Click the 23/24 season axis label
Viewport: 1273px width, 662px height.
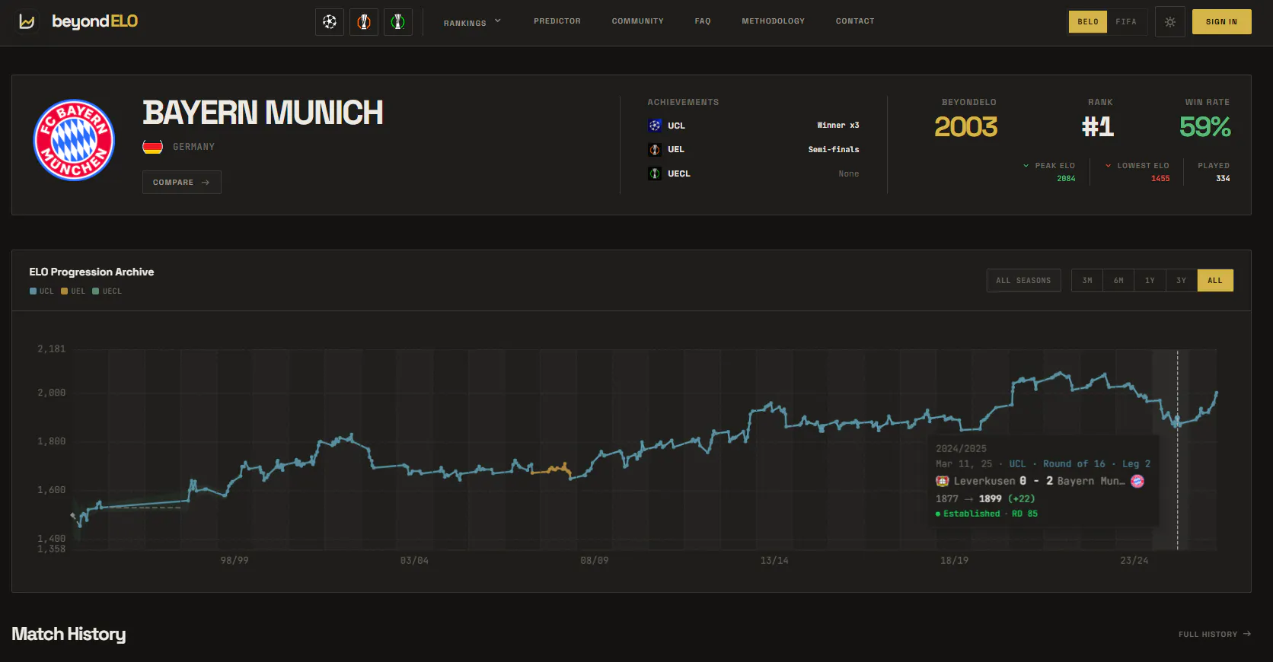1134,561
